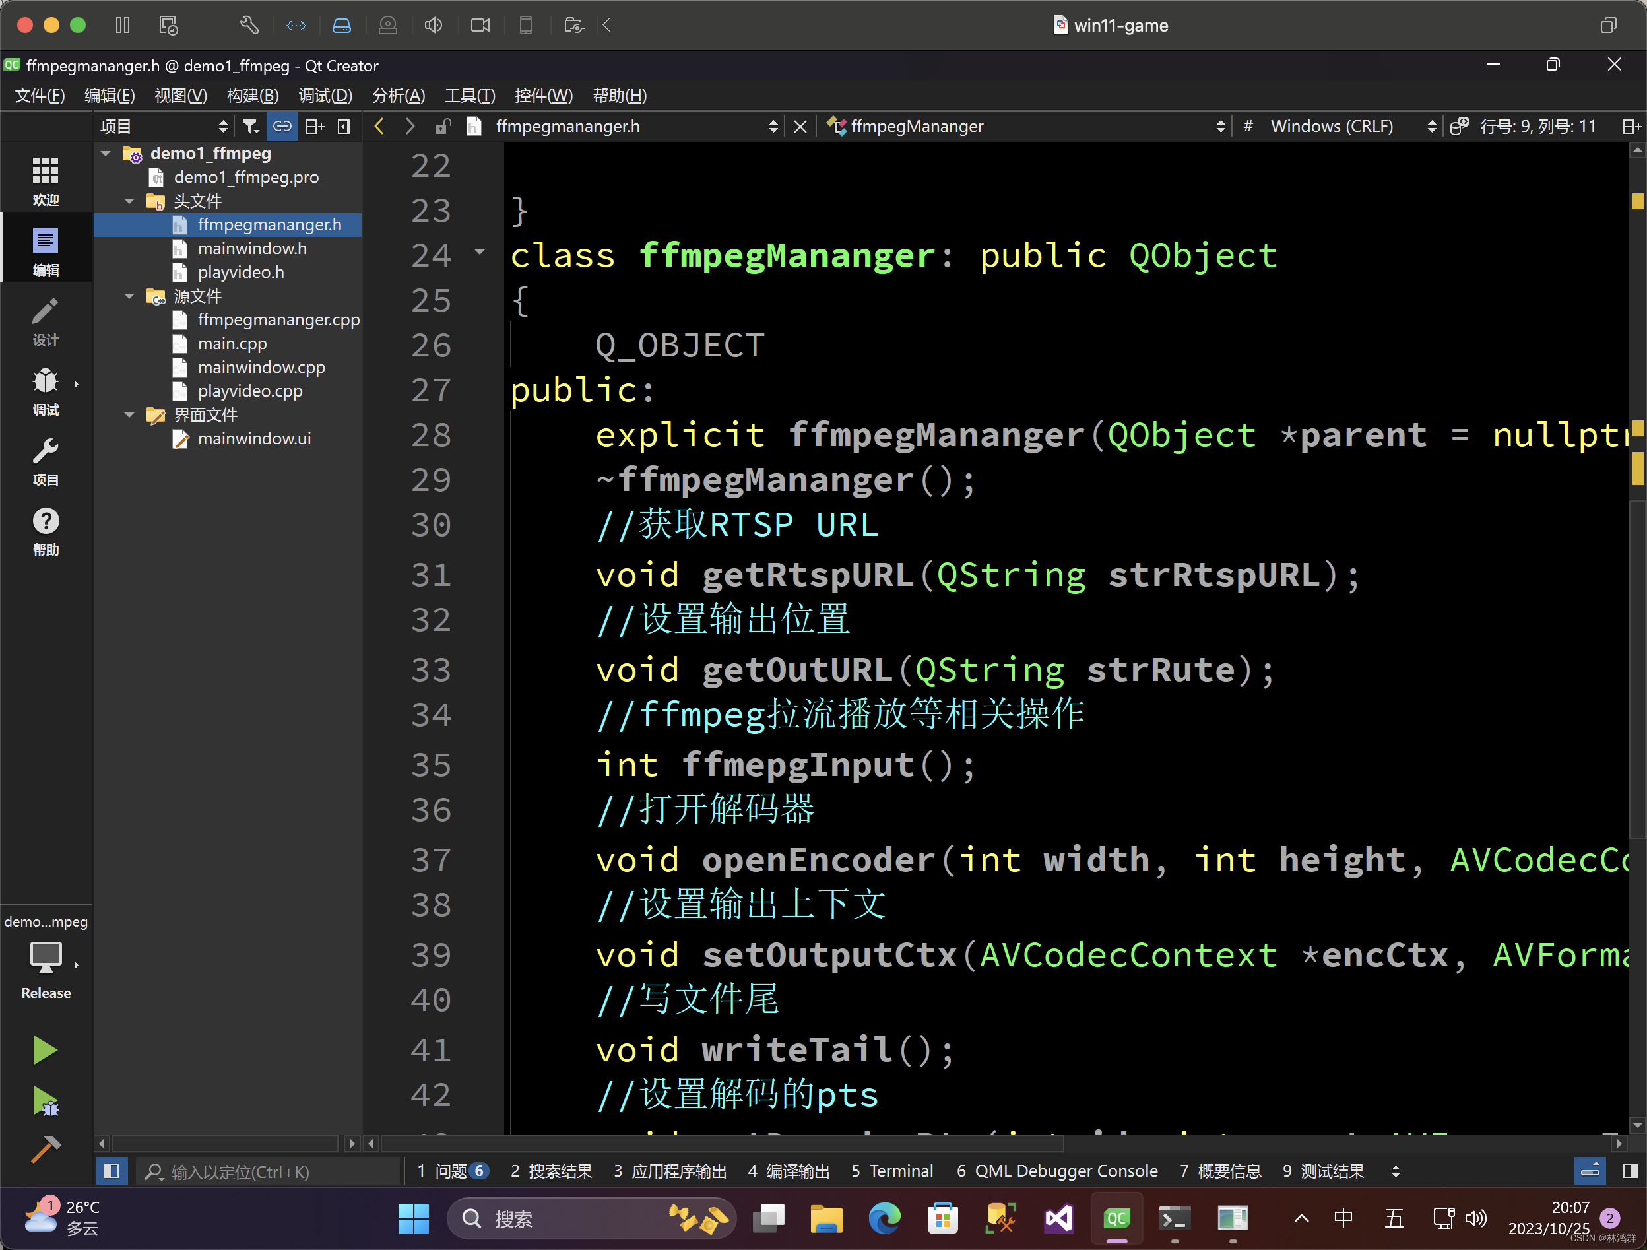This screenshot has height=1250, width=1647.
Task: Open the 调试(D) menu
Action: pyautogui.click(x=325, y=95)
